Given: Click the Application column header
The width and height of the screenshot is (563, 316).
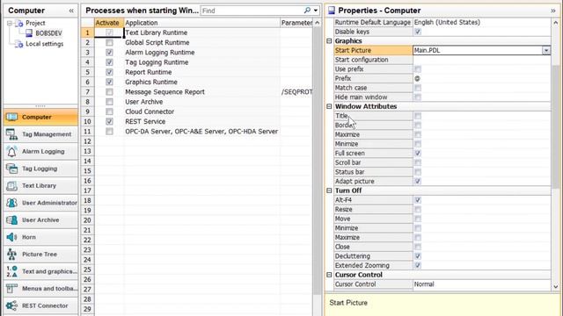Looking at the screenshot, I should click(x=201, y=23).
